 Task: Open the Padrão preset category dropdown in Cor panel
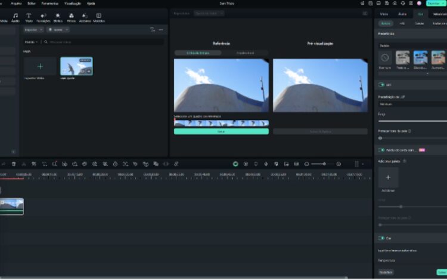tap(412, 45)
